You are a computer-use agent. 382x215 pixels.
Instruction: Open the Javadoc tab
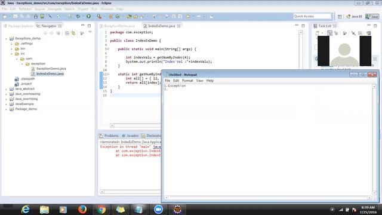(x=130, y=136)
